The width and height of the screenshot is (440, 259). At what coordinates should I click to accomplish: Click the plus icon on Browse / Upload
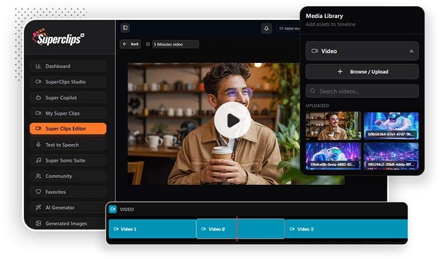click(340, 71)
